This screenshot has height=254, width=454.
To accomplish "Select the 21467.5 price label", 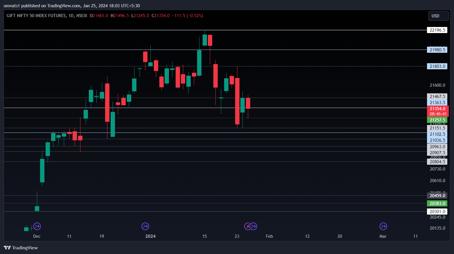I will point(437,97).
